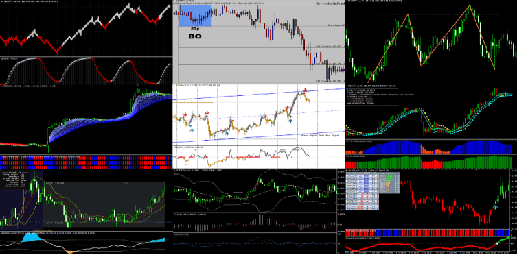Click the three-row red-blue trend bar strip
This screenshot has width=517, height=255.
click(86, 162)
